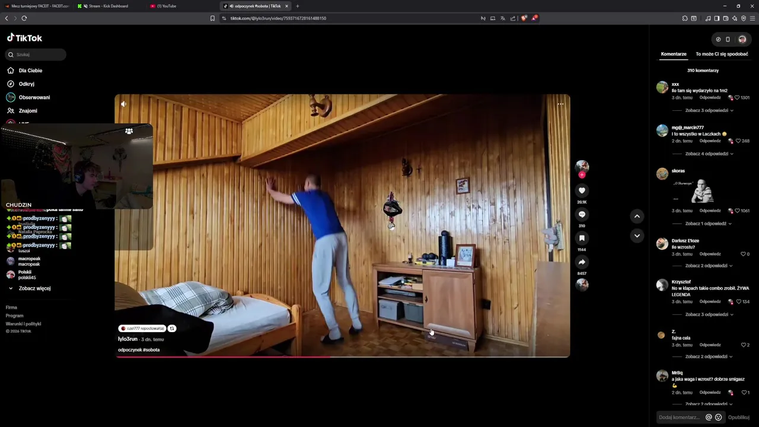
Task: Follow author via plus badge on avatar
Action: pyautogui.click(x=582, y=175)
